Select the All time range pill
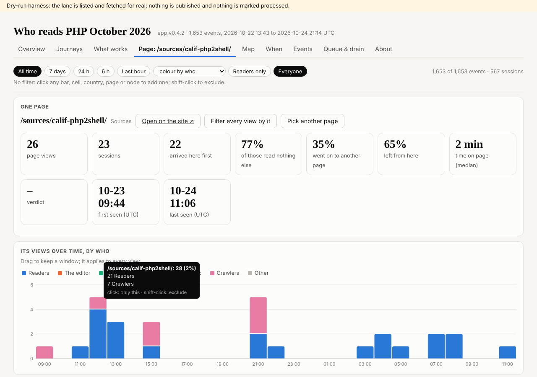The width and height of the screenshot is (537, 377). [x=28, y=71]
